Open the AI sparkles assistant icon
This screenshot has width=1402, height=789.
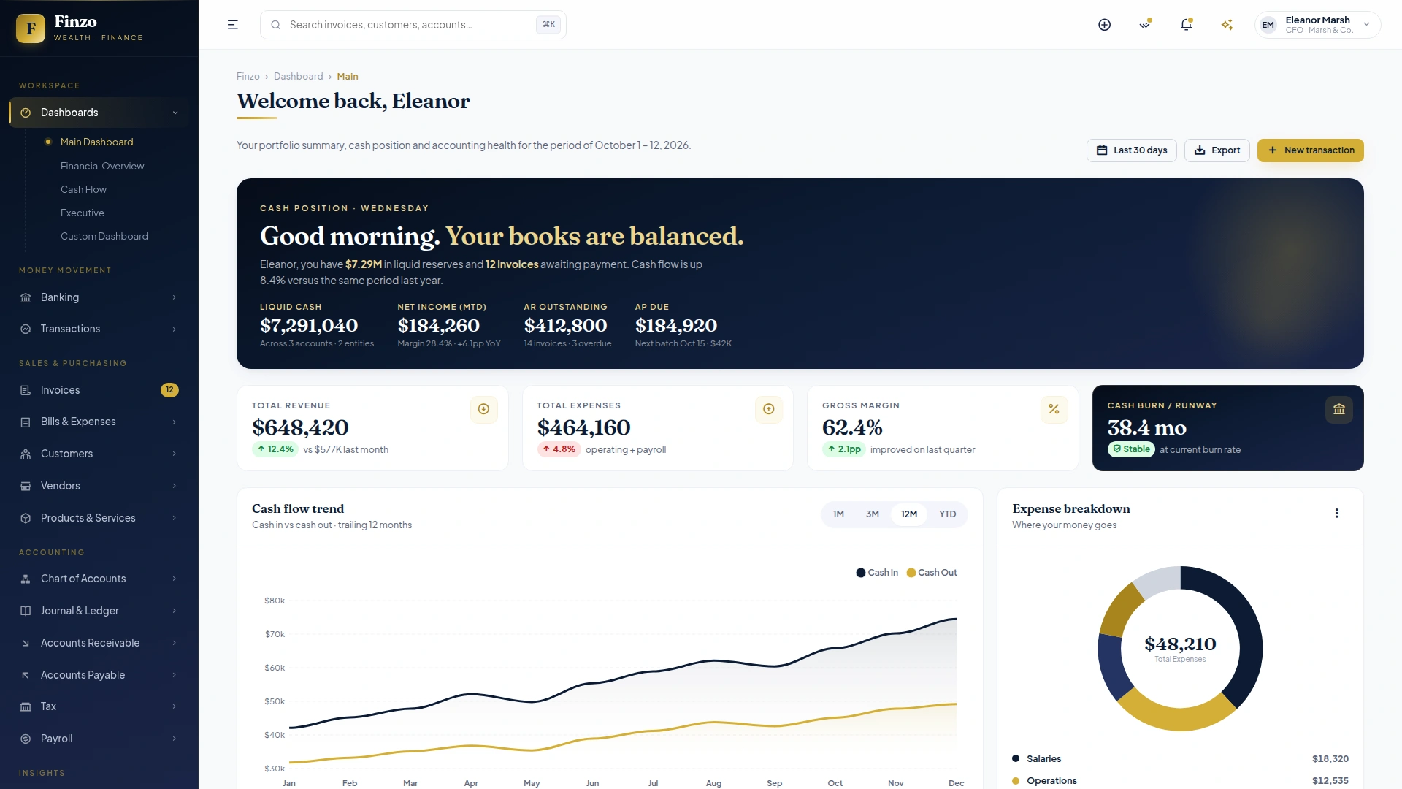click(1227, 25)
